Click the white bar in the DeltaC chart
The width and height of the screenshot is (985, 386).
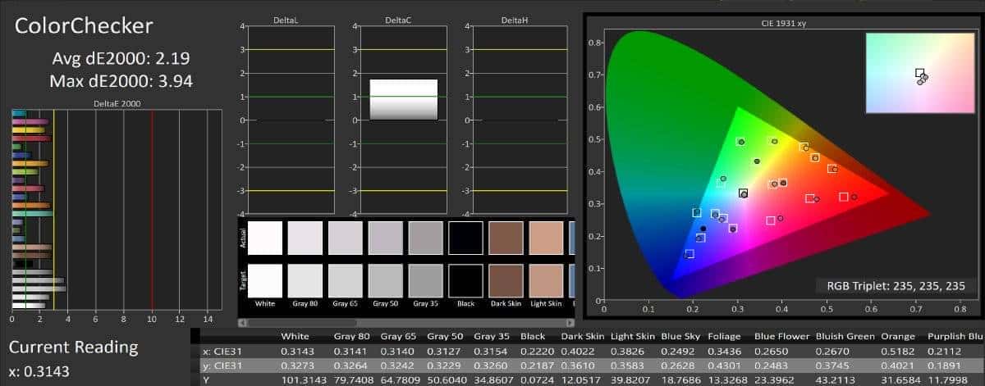tap(403, 98)
